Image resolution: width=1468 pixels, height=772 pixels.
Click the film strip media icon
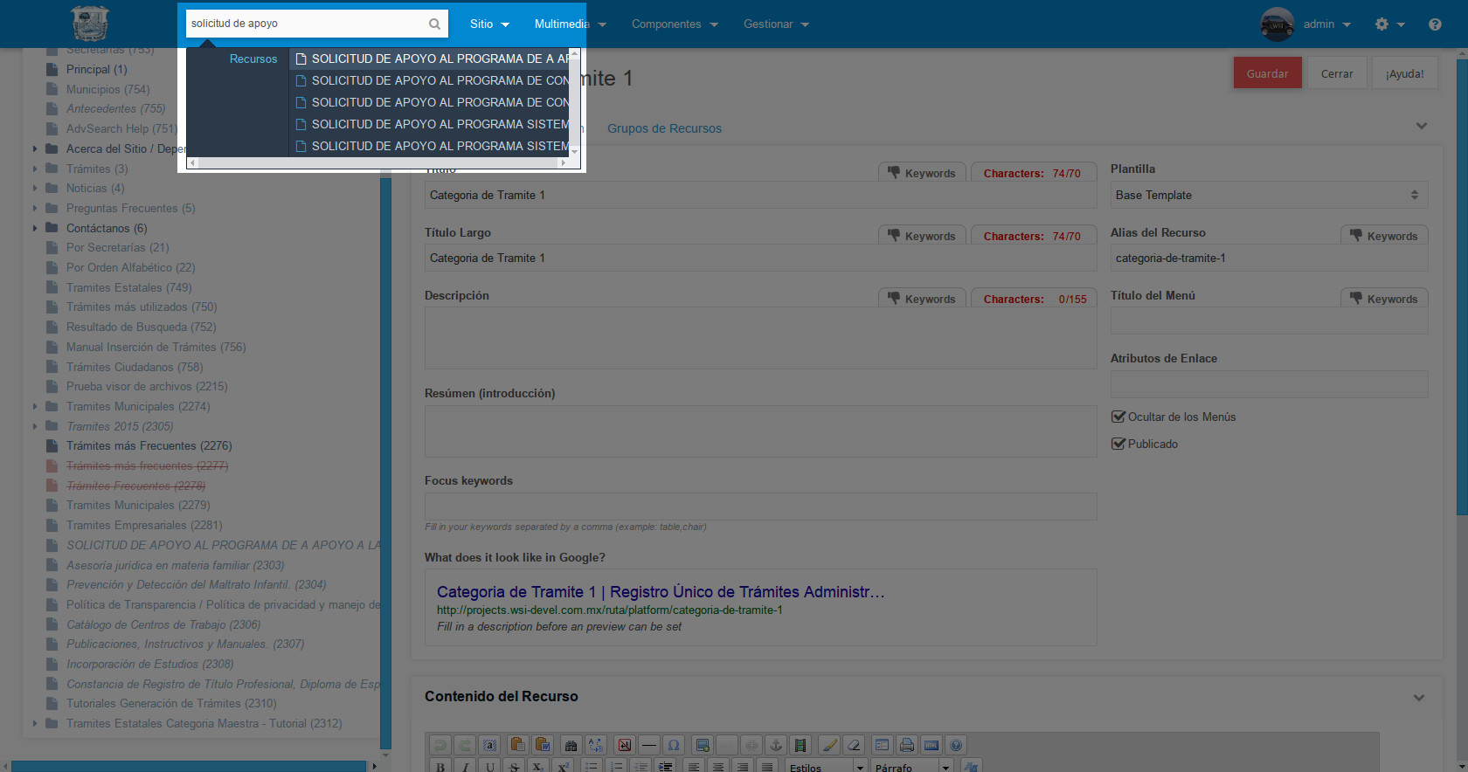pos(800,745)
